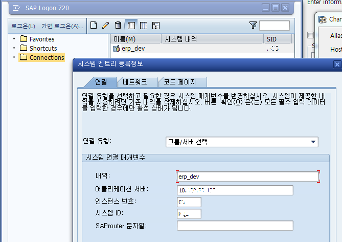Click the Delete entry trash icon
Viewport: 342px width, 242px height.
(118, 25)
